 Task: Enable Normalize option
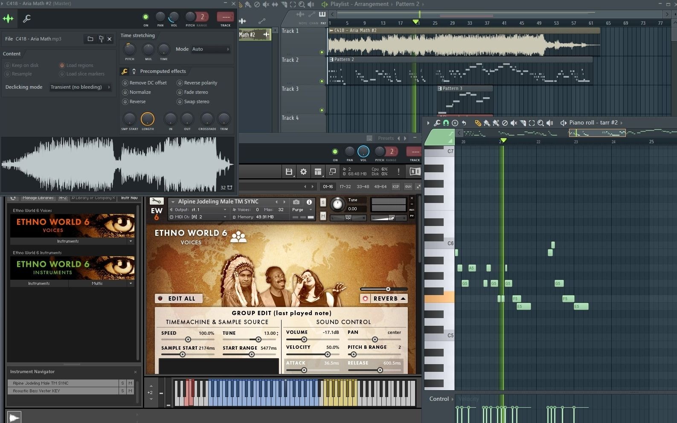pyautogui.click(x=137, y=92)
